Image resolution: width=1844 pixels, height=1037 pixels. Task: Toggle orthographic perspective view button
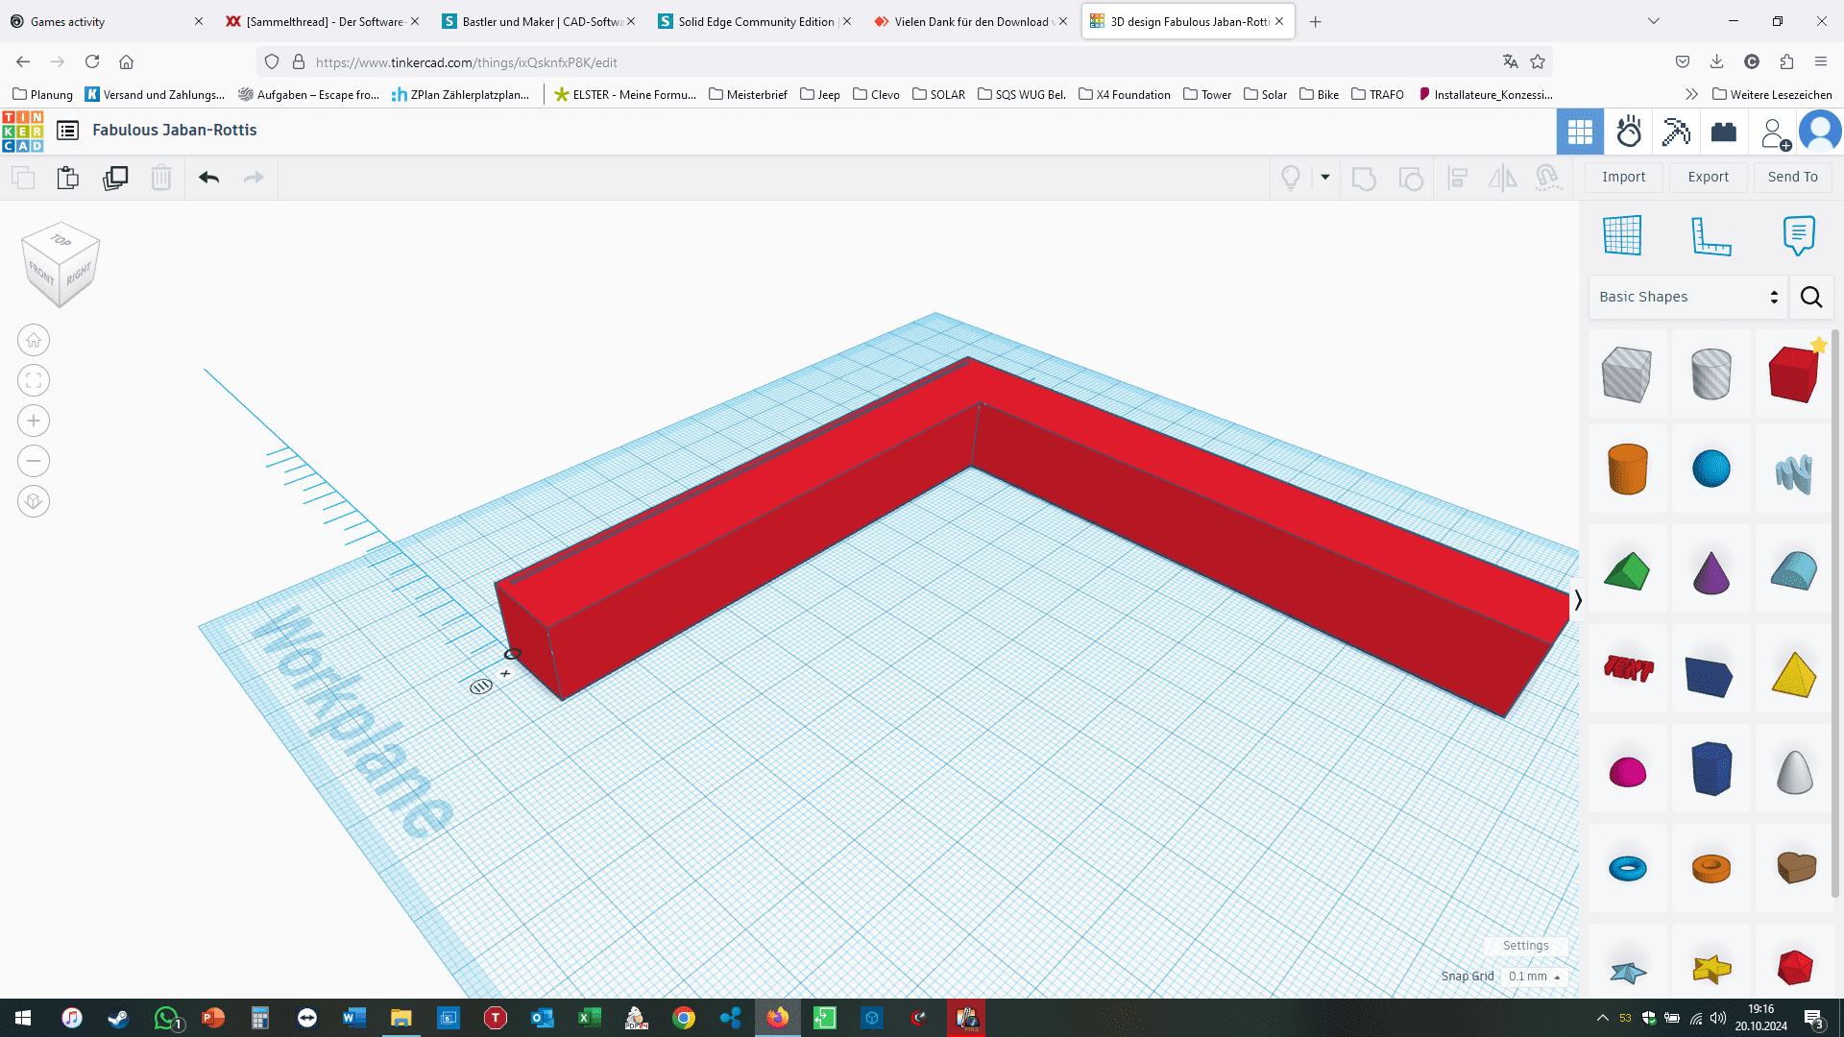click(x=34, y=501)
